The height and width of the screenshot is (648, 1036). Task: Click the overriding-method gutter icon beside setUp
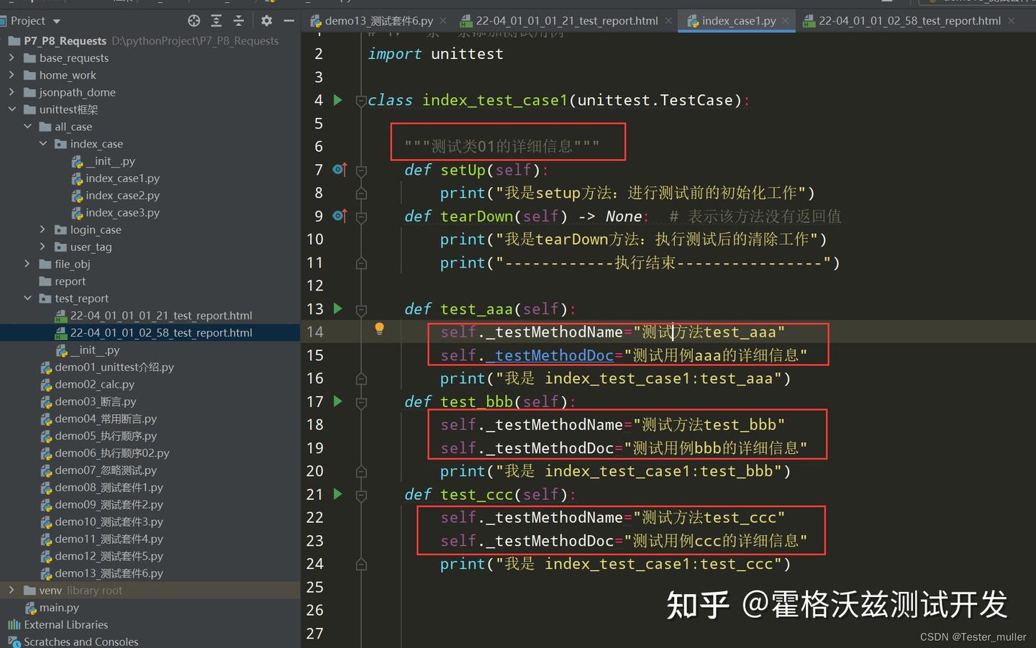point(338,169)
